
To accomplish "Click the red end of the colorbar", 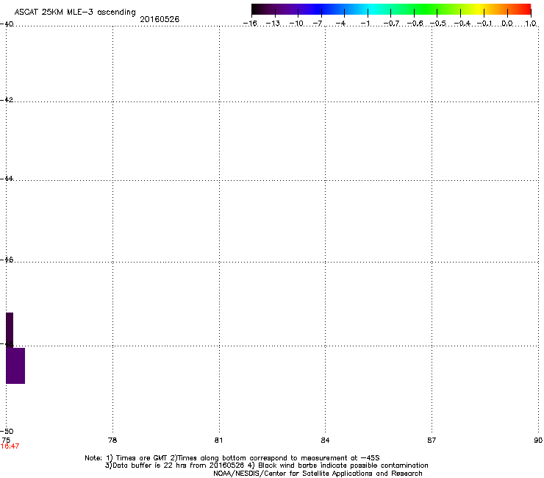I will coord(526,10).
